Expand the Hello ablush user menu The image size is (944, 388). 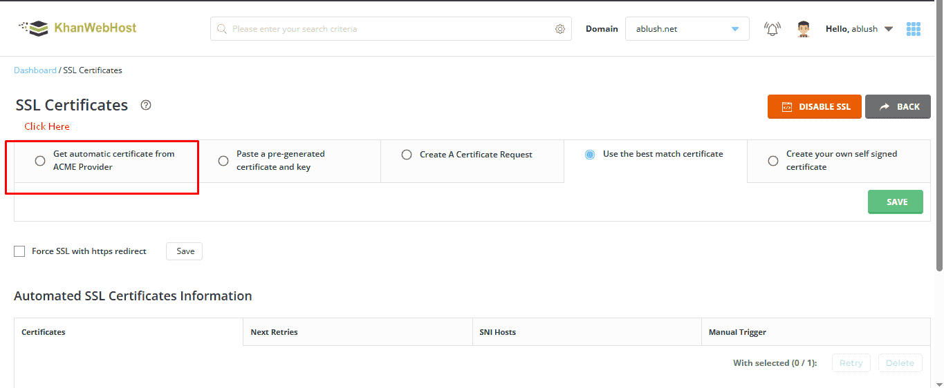(889, 29)
